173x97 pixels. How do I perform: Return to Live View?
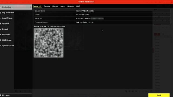point(6,95)
